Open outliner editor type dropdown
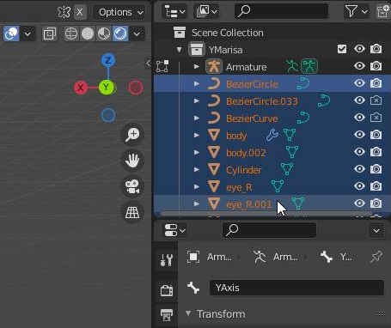Image resolution: width=391 pixels, height=328 pixels. pyautogui.click(x=174, y=12)
